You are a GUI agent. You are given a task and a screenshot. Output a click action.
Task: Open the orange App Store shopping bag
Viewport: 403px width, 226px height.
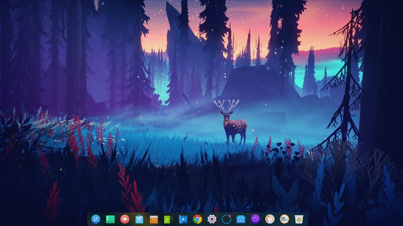pos(154,220)
